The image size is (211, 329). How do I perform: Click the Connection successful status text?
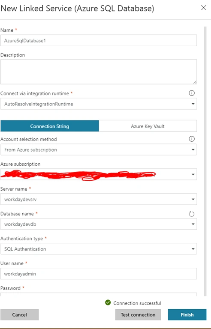tap(137, 303)
